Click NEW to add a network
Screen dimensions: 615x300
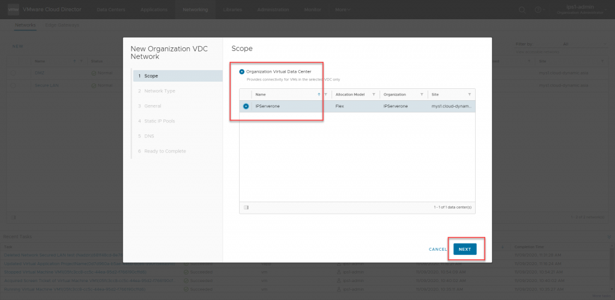(x=17, y=46)
